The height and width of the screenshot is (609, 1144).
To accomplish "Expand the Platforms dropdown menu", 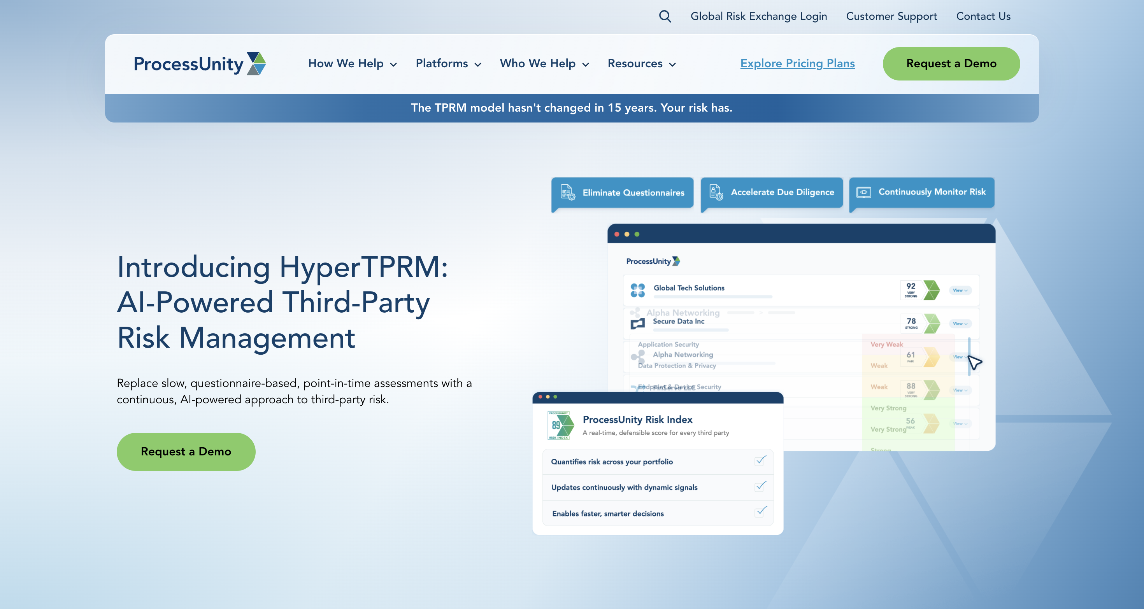I will tap(449, 64).
